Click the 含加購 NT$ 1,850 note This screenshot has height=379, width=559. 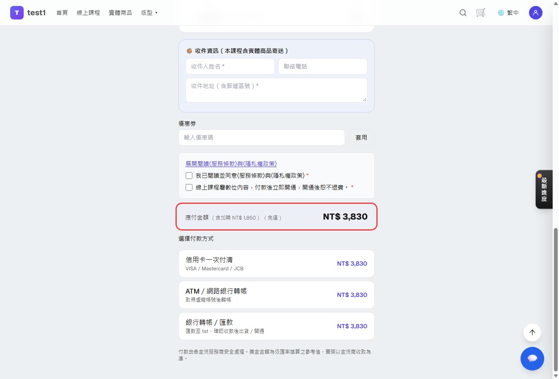(236, 217)
